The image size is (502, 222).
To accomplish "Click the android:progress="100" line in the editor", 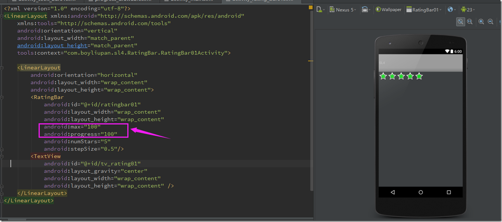I will (x=80, y=134).
